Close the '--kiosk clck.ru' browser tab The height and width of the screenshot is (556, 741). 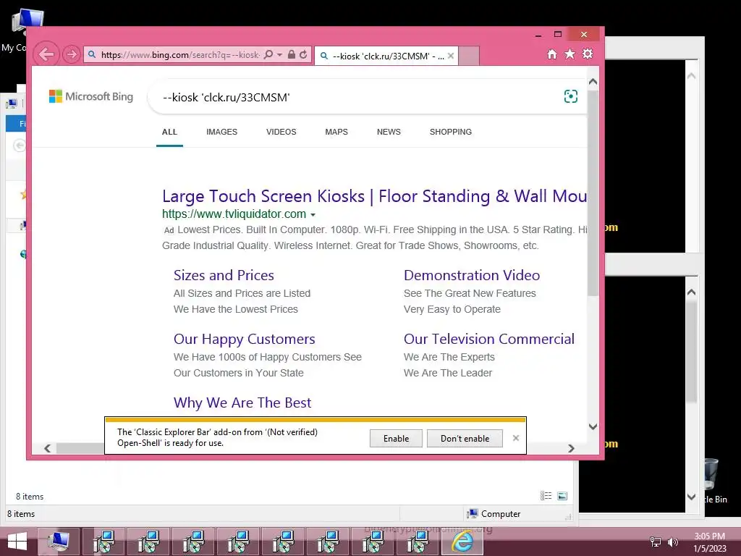click(x=451, y=56)
